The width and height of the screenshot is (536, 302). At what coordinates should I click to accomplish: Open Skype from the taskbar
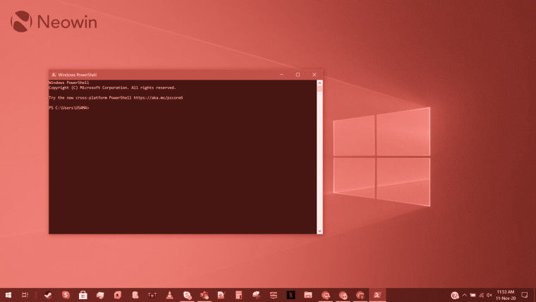187,295
